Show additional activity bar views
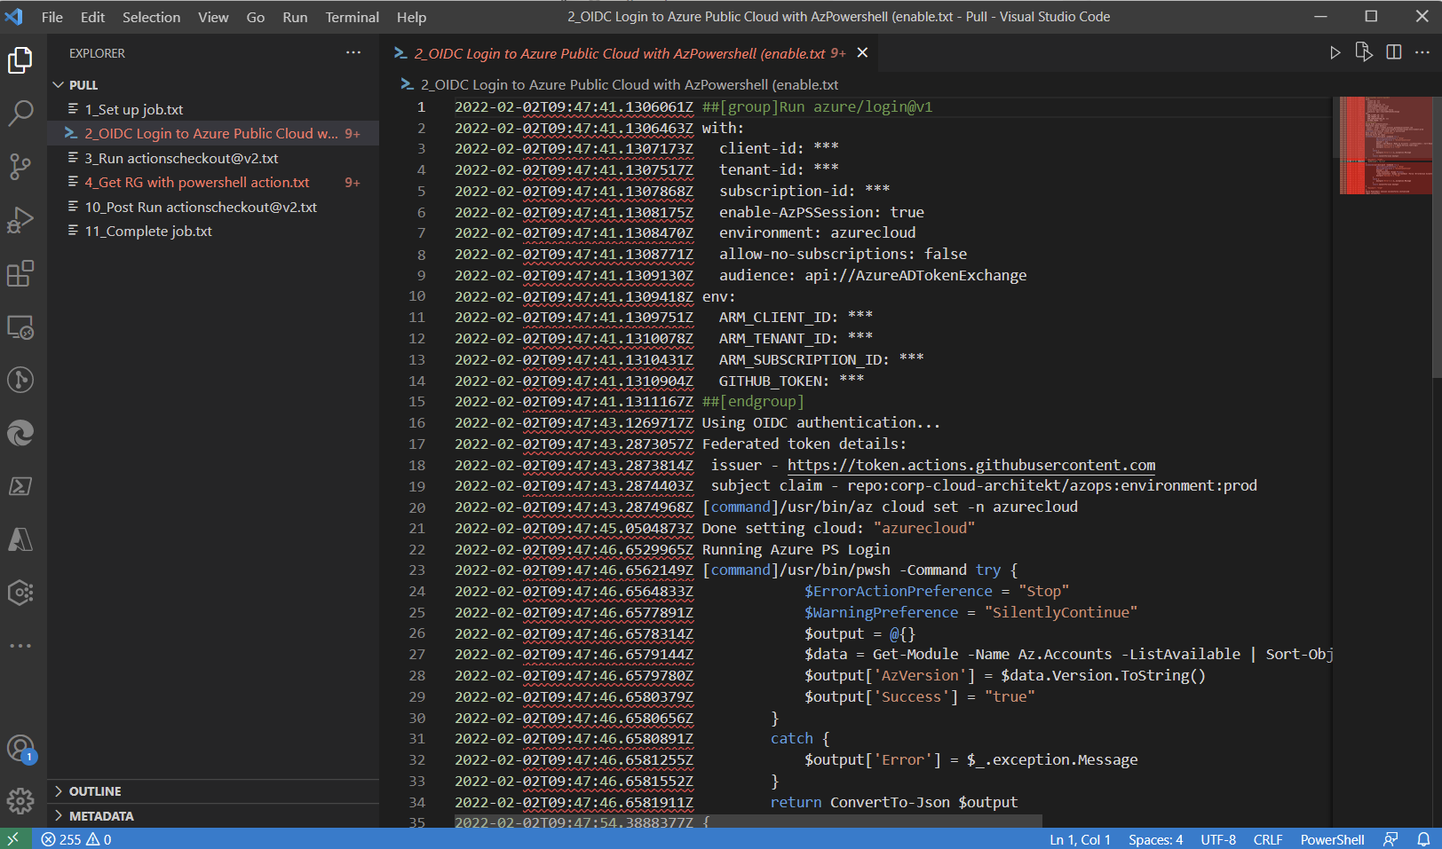Viewport: 1442px width, 849px height. tap(20, 646)
